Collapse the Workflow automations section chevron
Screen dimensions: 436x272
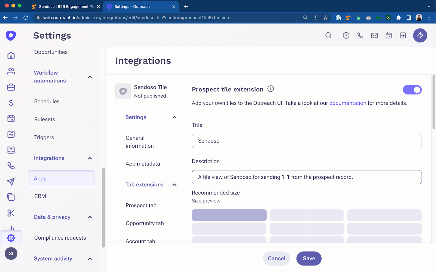click(90, 77)
